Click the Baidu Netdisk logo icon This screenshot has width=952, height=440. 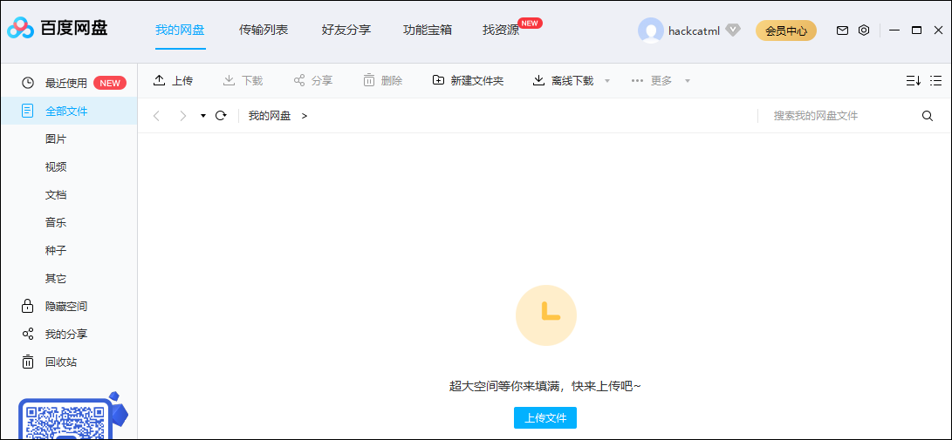[x=21, y=28]
